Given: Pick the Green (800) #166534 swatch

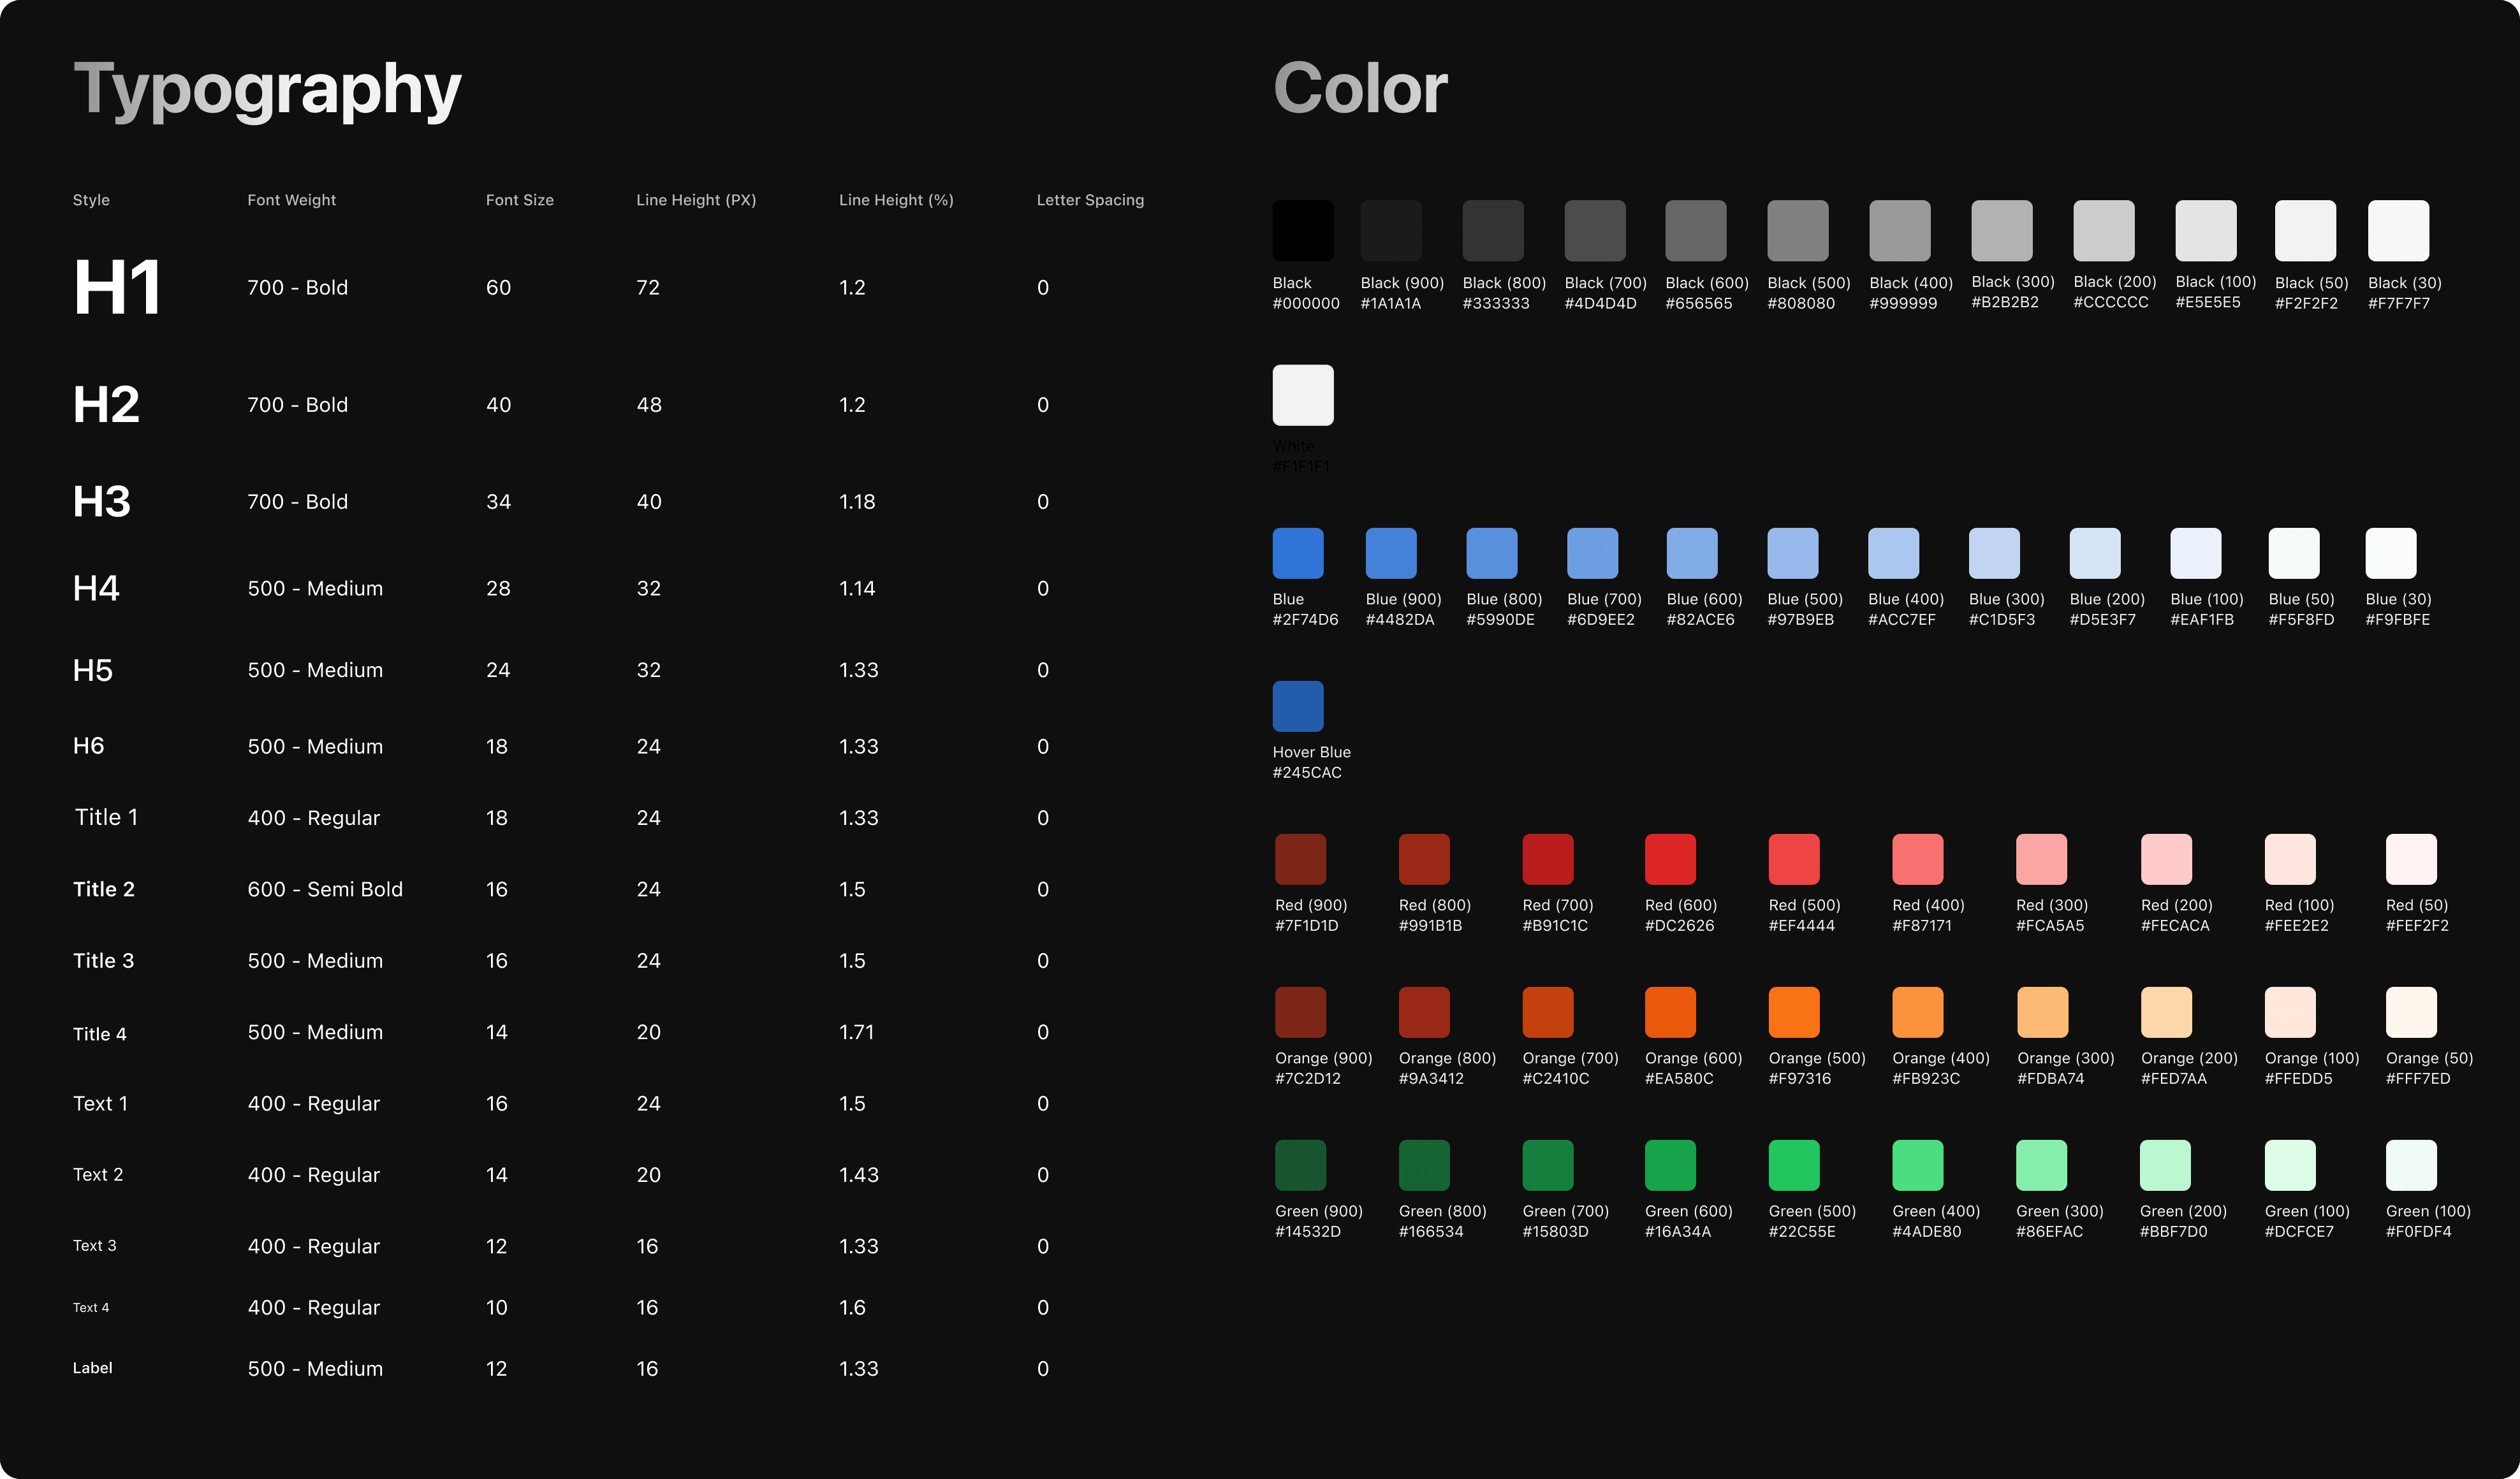Looking at the screenshot, I should point(1424,1165).
